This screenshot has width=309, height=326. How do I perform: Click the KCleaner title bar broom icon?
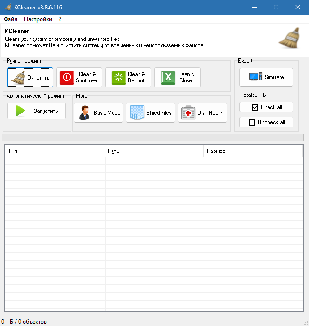coord(8,7)
